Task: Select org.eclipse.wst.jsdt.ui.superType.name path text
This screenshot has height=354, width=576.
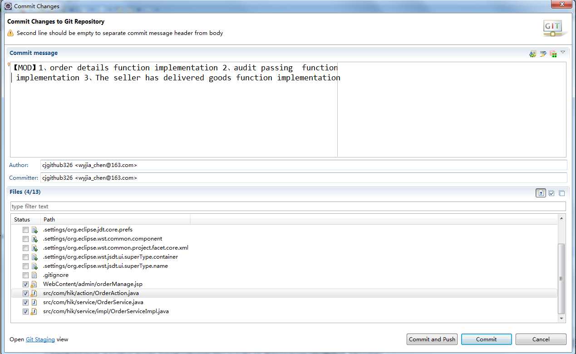Action: pyautogui.click(x=105, y=266)
